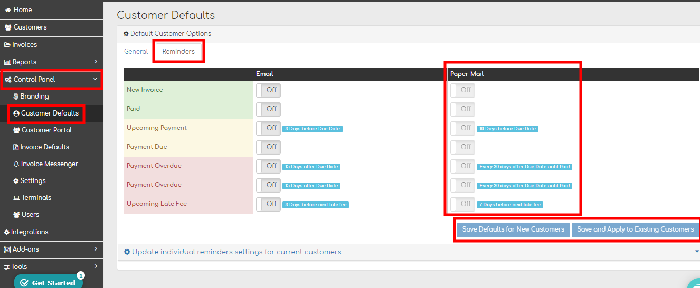Click the 'Upcoming Late Fee' row label
Image resolution: width=700 pixels, height=288 pixels.
click(x=157, y=204)
